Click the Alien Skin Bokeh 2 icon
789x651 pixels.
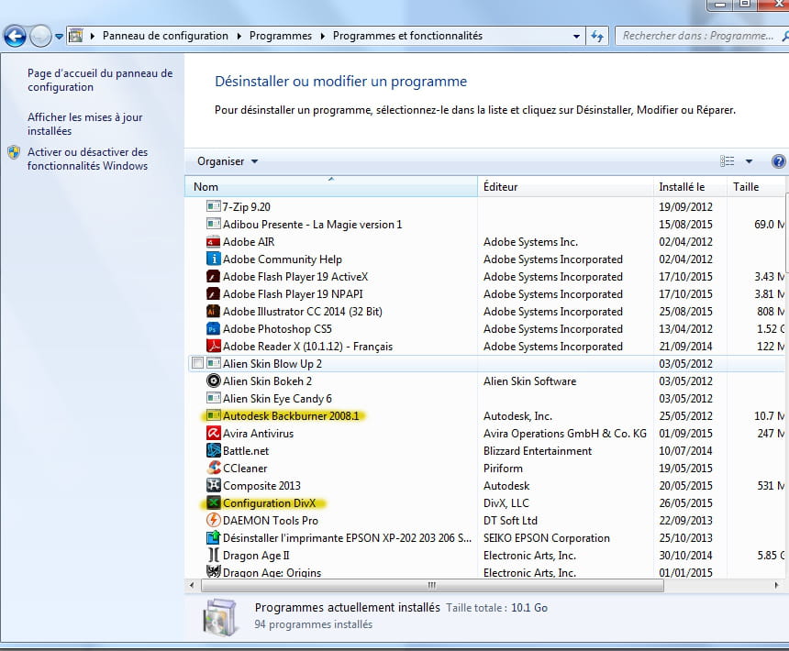coord(214,381)
